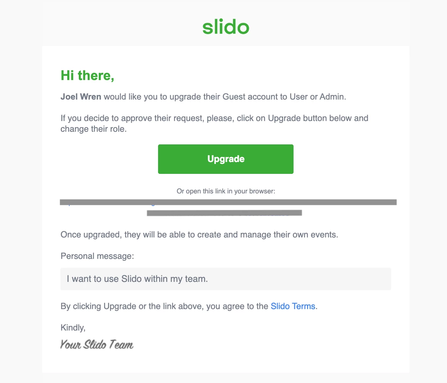Viewport: 447px width, 383px height.
Task: Click the "create and manage their own events" phrase
Action: click(x=268, y=235)
